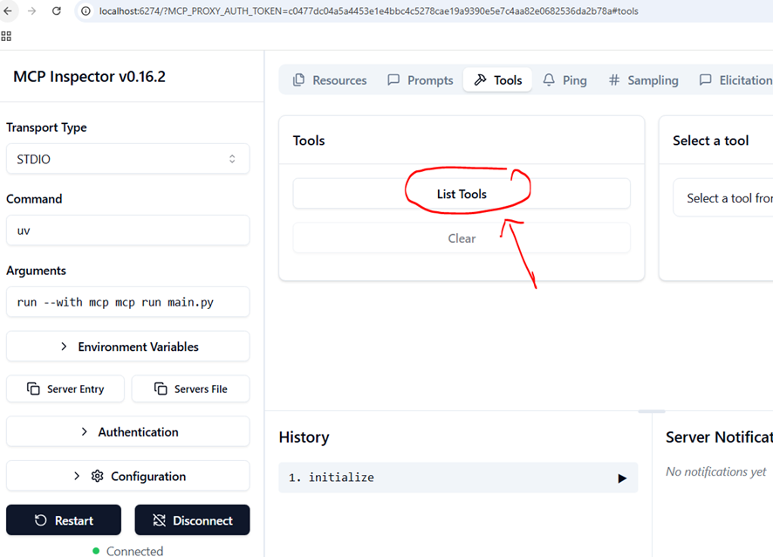Screen dimensions: 773x557
Task: Click the site info icon in address bar
Action: 87,11
